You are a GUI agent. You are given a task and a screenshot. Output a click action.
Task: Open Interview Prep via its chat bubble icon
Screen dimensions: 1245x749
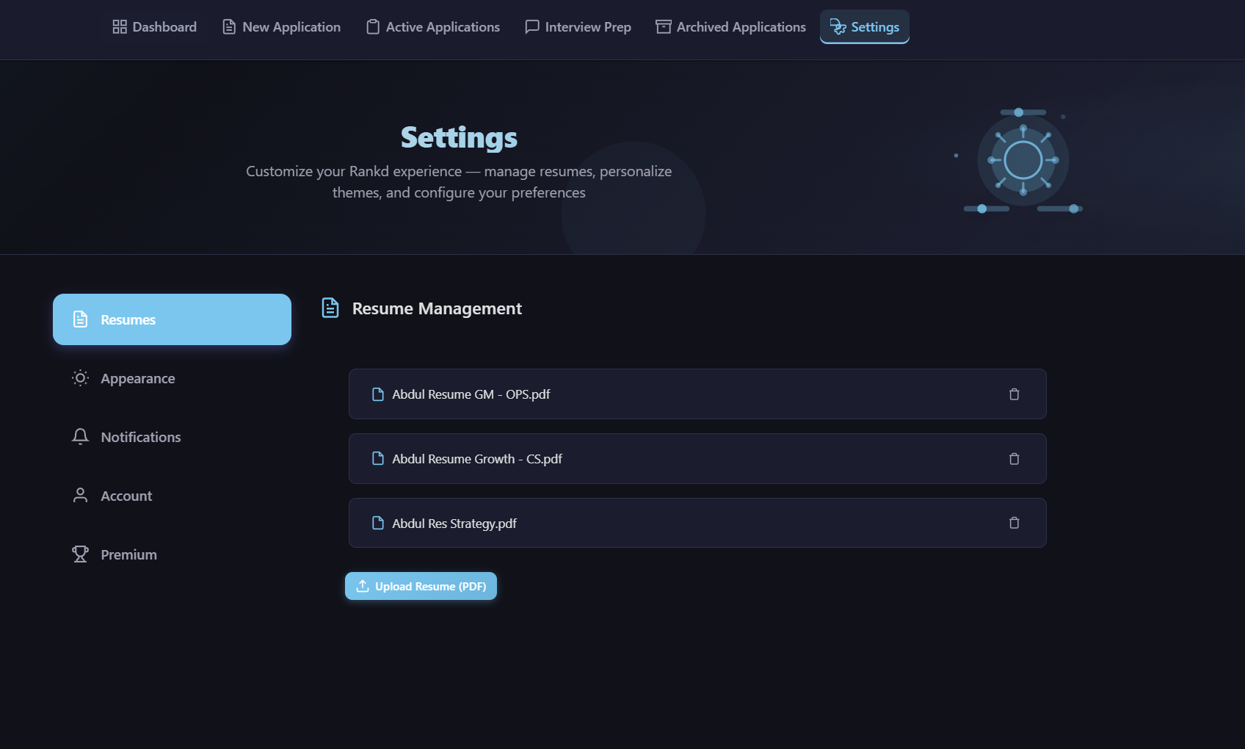point(531,26)
